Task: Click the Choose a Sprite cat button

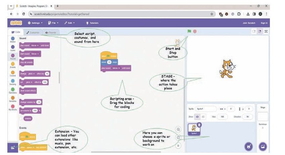Action: 248,147
